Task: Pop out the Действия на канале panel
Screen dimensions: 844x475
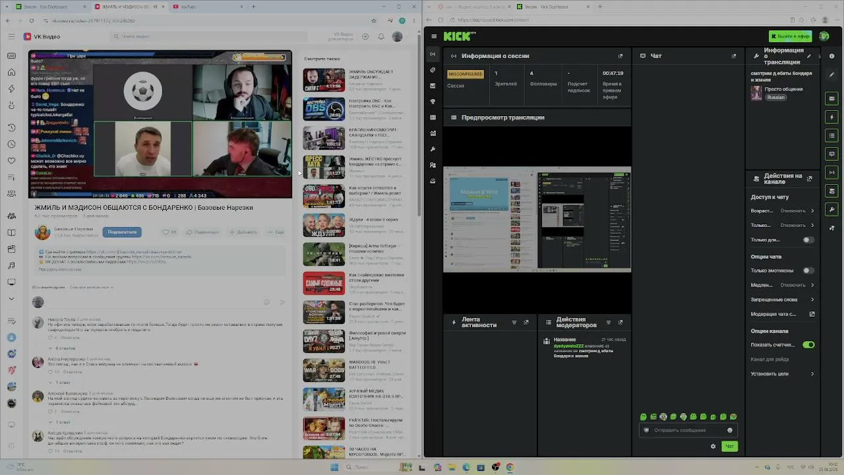Action: [x=810, y=179]
